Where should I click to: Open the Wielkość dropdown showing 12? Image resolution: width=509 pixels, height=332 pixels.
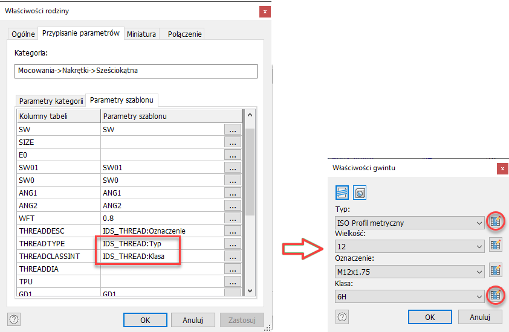click(409, 246)
